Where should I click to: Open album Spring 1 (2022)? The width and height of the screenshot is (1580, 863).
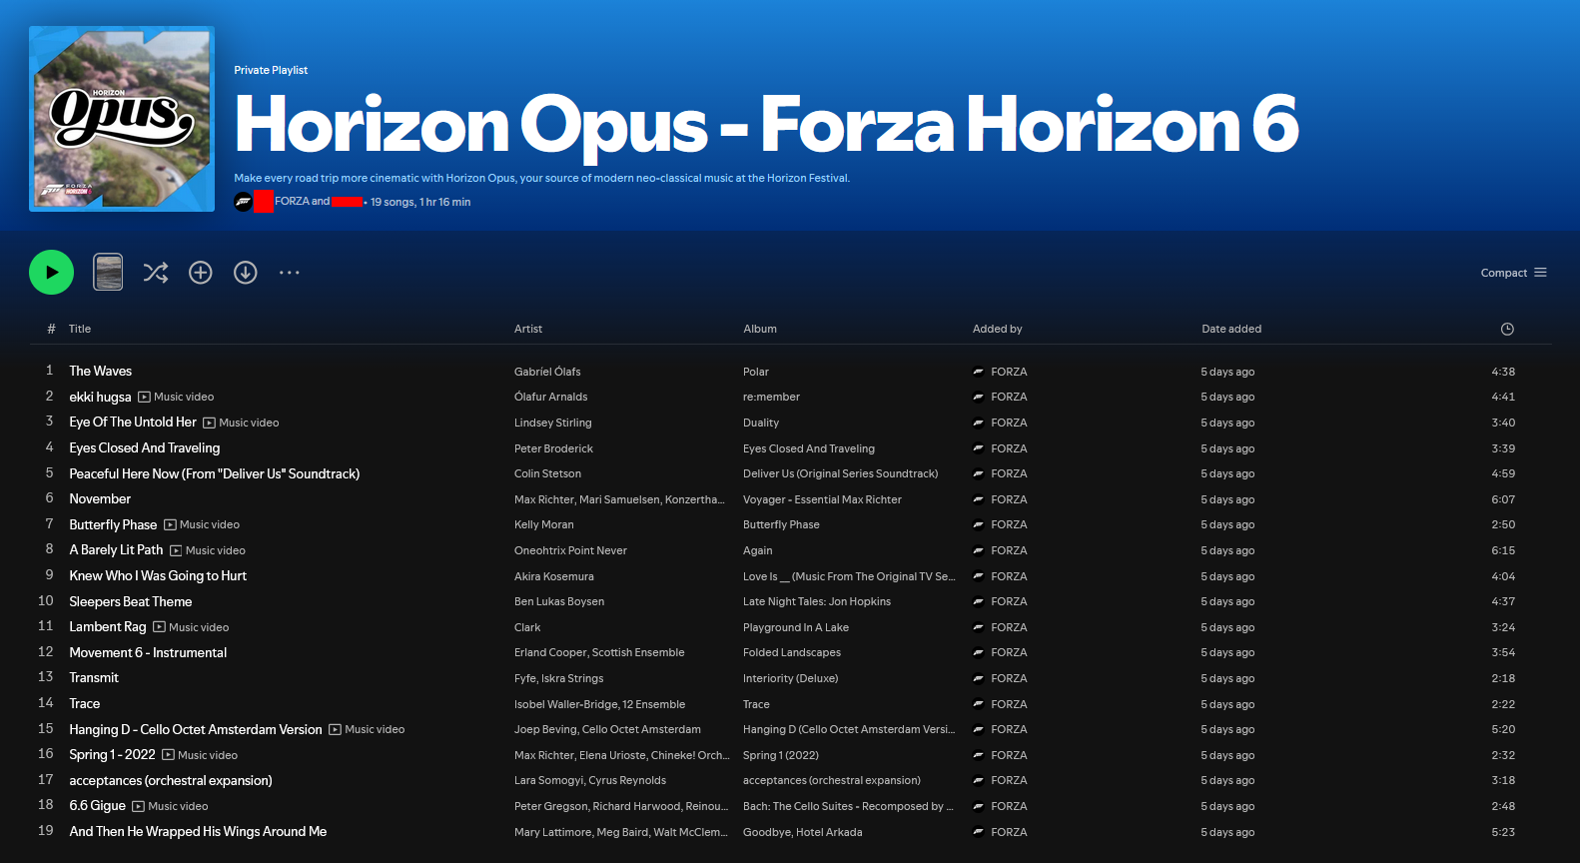(x=781, y=755)
